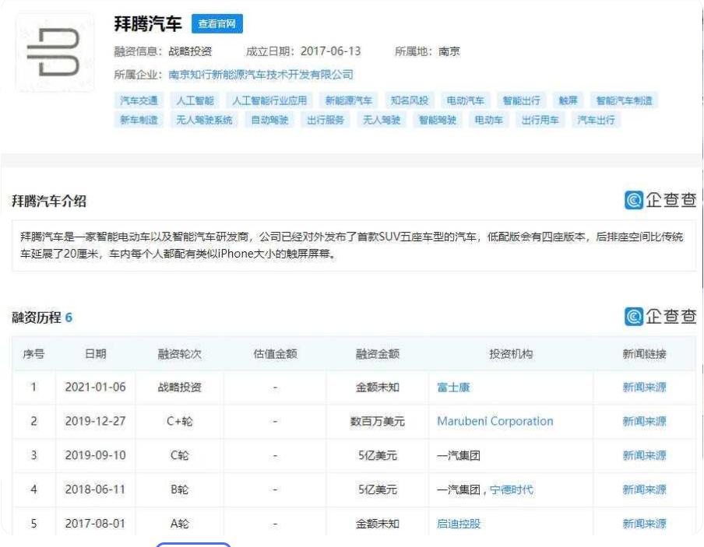
Task: Click the 所属地 南京 location value
Action: (449, 51)
